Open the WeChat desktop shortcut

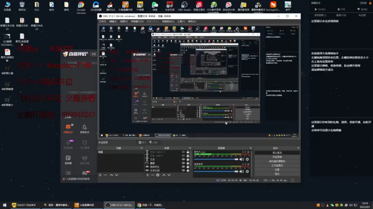(155, 7)
